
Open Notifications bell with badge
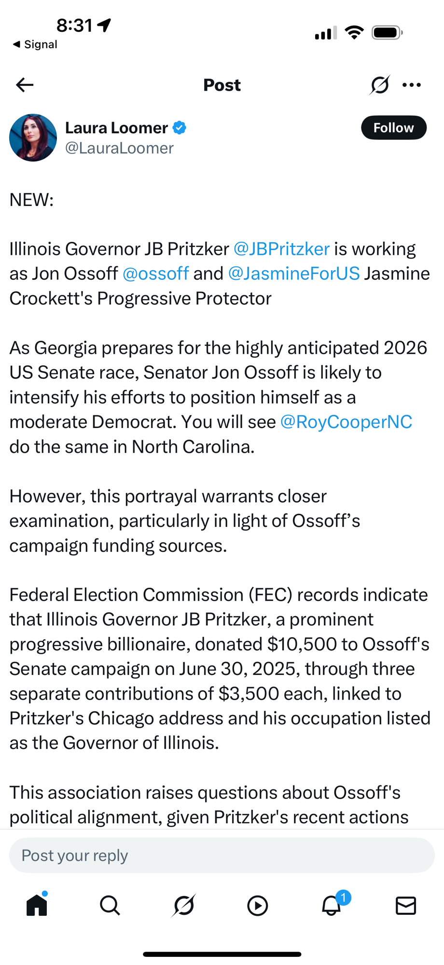332,905
